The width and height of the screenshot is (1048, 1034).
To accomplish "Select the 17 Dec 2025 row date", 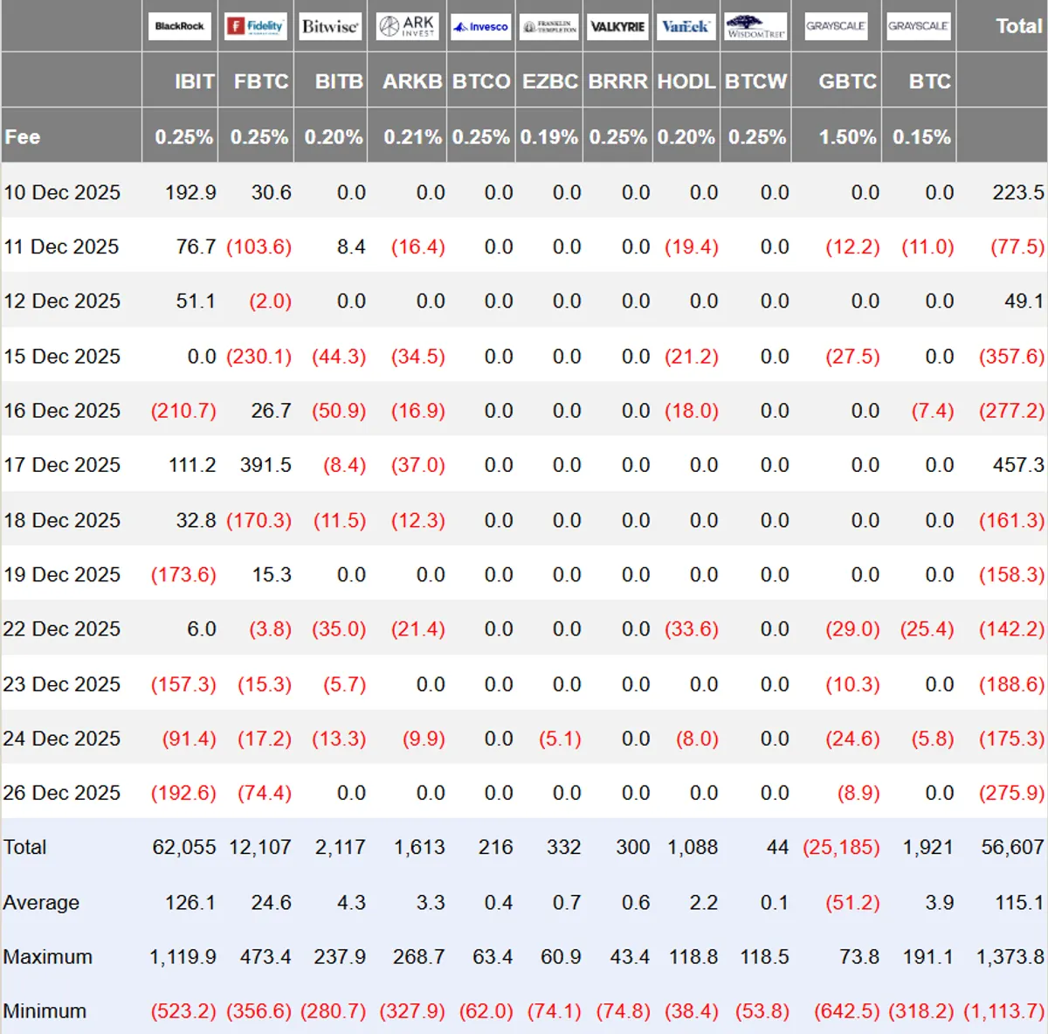I will pyautogui.click(x=62, y=465).
